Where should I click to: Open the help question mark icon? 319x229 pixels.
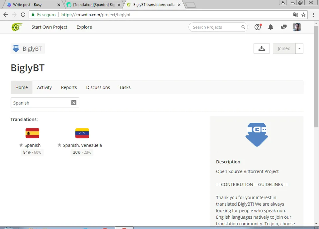pos(258,27)
